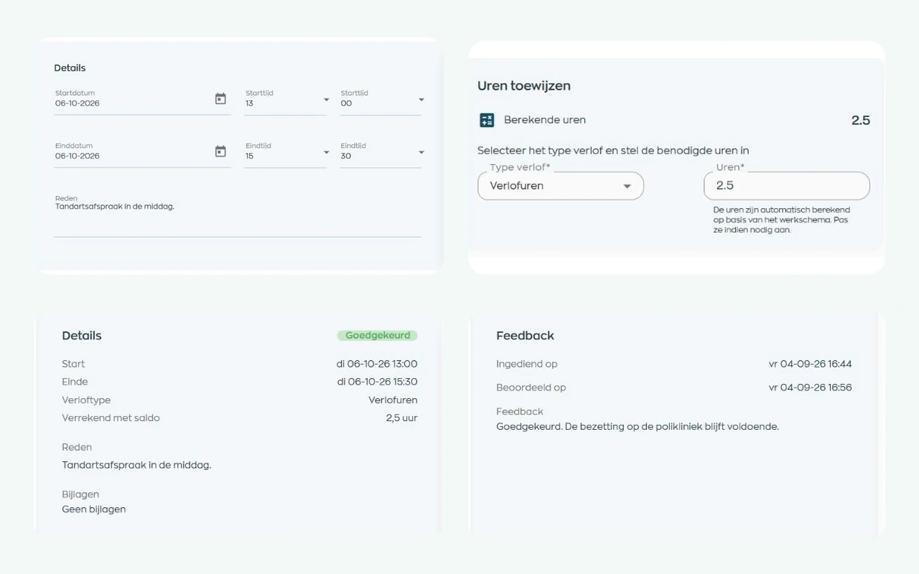919x574 pixels.
Task: Open the Einddatum calendar picker icon
Action: click(220, 151)
